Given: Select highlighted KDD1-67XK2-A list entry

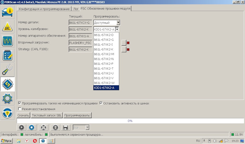Looking at the screenshot, I should click(106, 88).
